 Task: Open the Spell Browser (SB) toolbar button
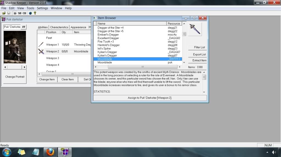pyautogui.click(x=20, y=13)
